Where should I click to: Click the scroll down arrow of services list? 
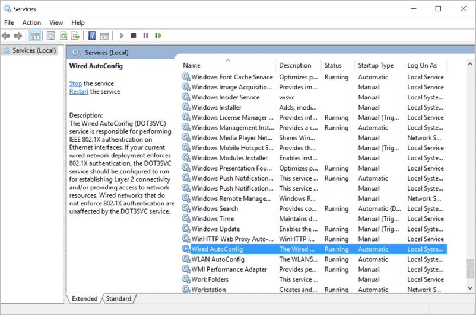(x=470, y=288)
